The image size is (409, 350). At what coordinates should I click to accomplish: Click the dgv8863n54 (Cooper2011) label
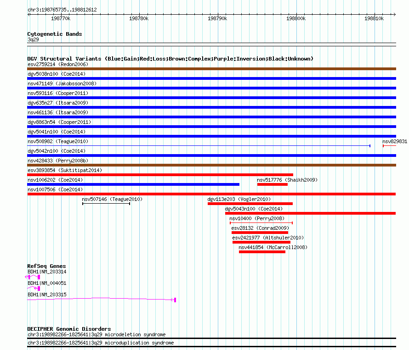(59, 122)
